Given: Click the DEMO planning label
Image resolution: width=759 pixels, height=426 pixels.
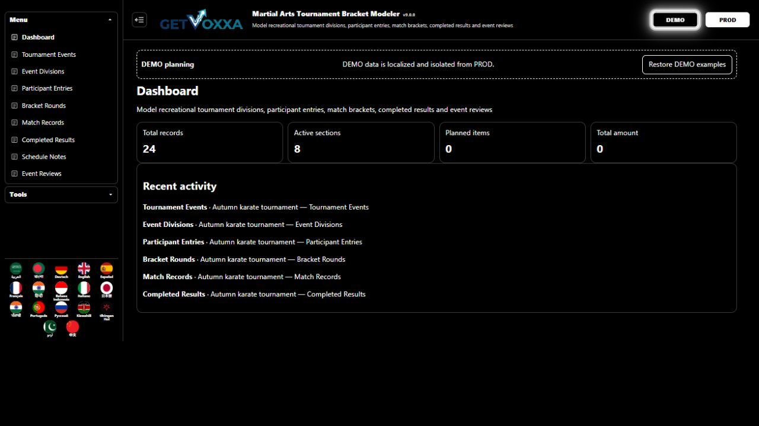Looking at the screenshot, I should (x=168, y=65).
